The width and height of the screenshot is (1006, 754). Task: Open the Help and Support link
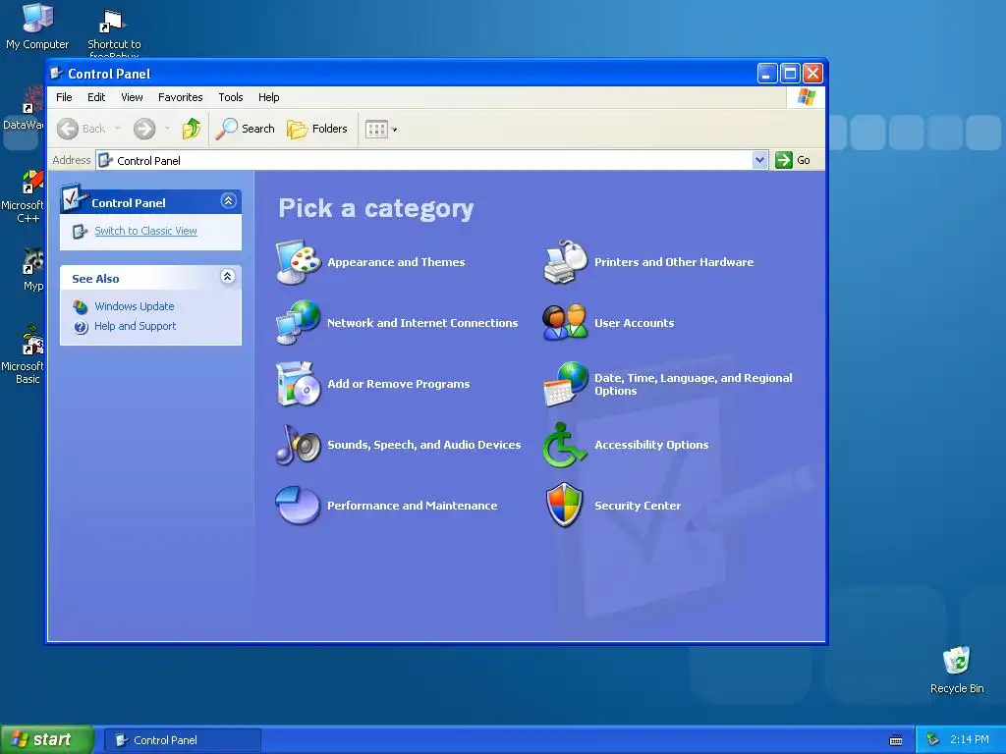[135, 326]
